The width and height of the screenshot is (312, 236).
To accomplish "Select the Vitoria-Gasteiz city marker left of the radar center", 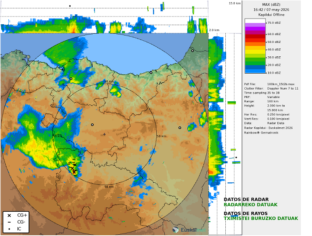I will 92,125.
